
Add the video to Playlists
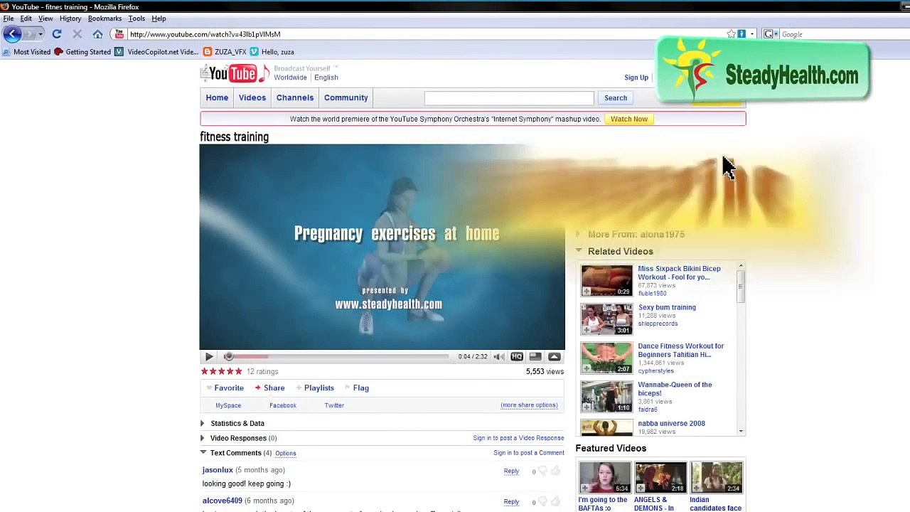(318, 388)
